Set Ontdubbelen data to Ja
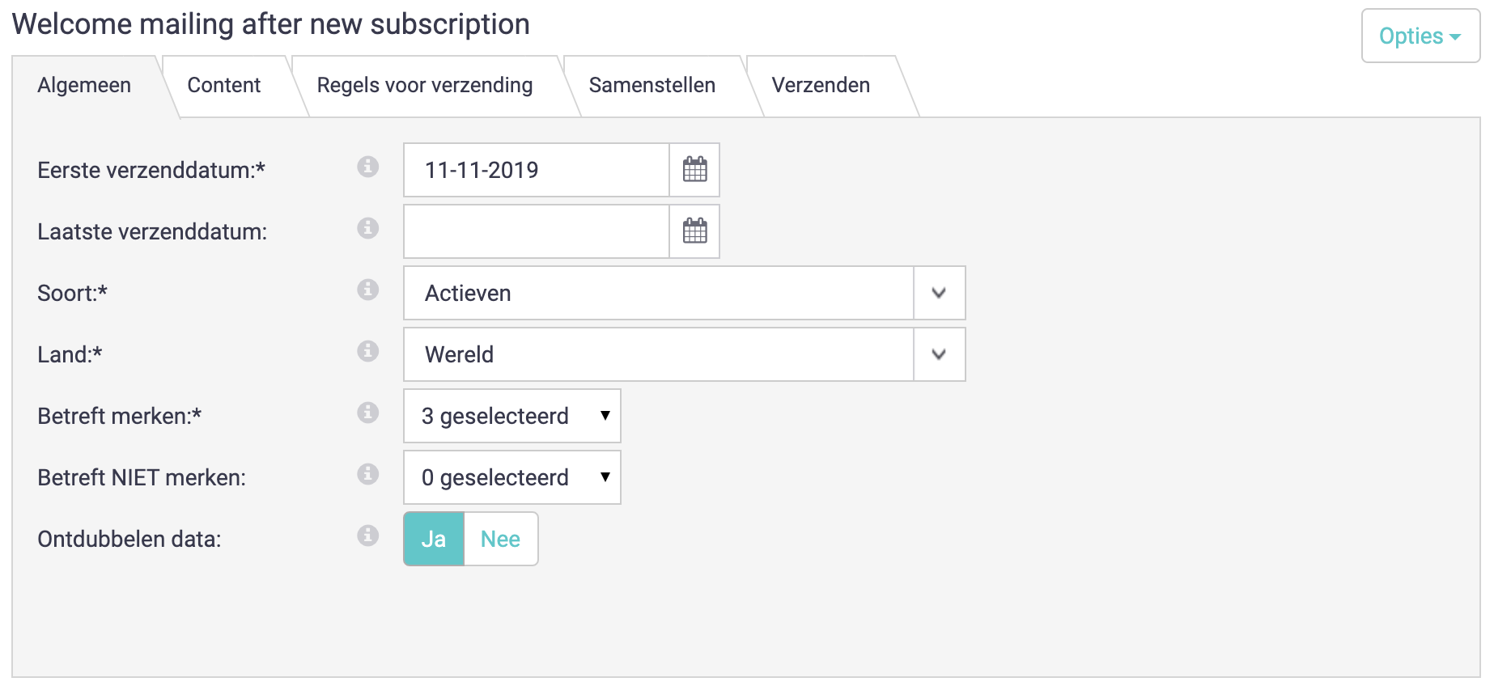 [x=434, y=539]
